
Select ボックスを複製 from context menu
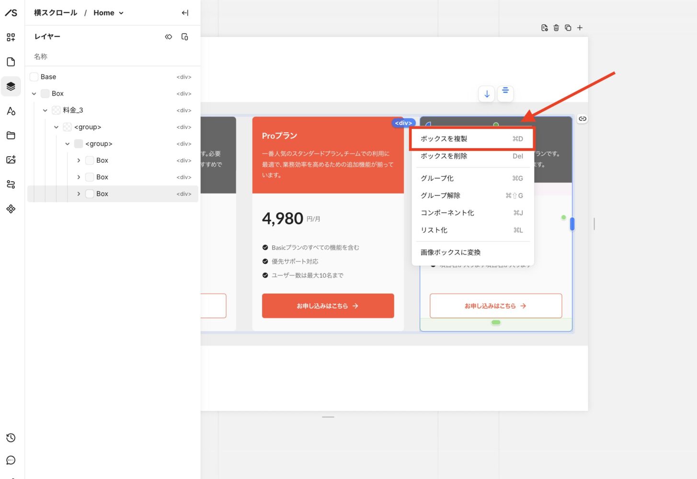point(471,139)
